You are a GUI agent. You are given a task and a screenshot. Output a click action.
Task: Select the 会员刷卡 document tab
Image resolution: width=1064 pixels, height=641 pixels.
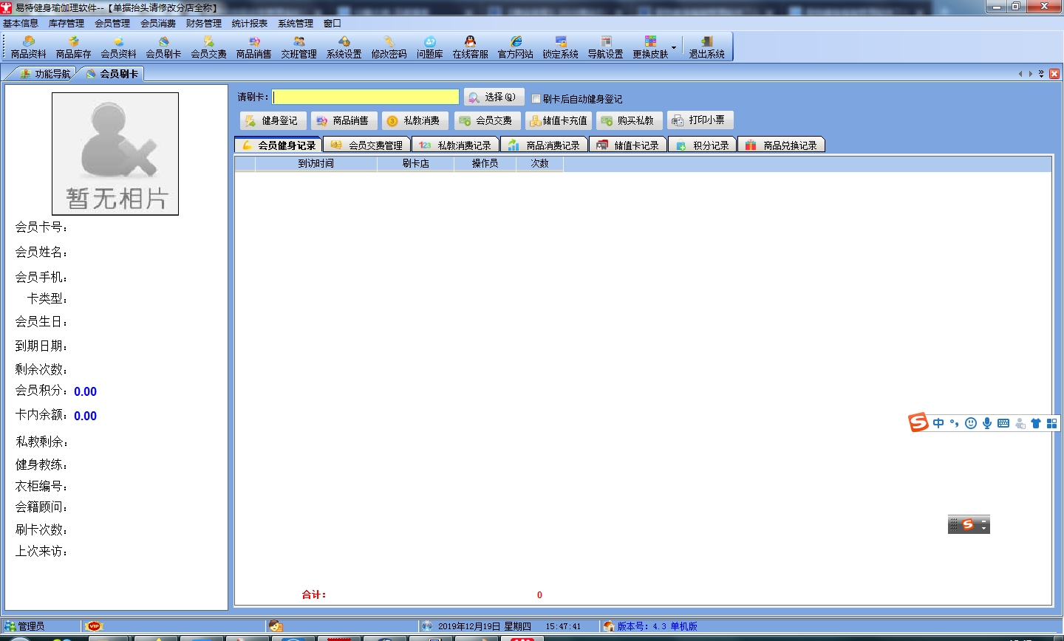tap(112, 74)
